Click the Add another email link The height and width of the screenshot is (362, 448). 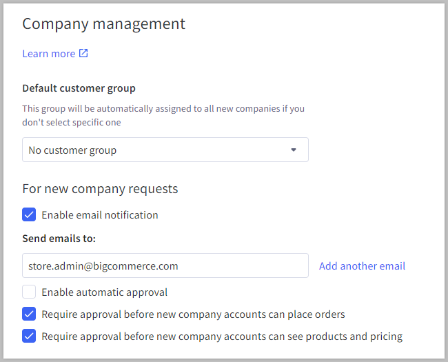[x=362, y=266]
